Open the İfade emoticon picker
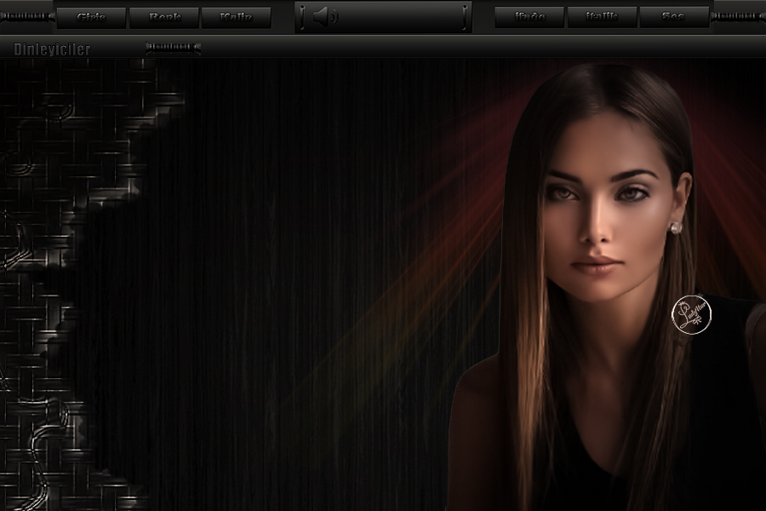Screen dimensions: 766x511 click(529, 17)
